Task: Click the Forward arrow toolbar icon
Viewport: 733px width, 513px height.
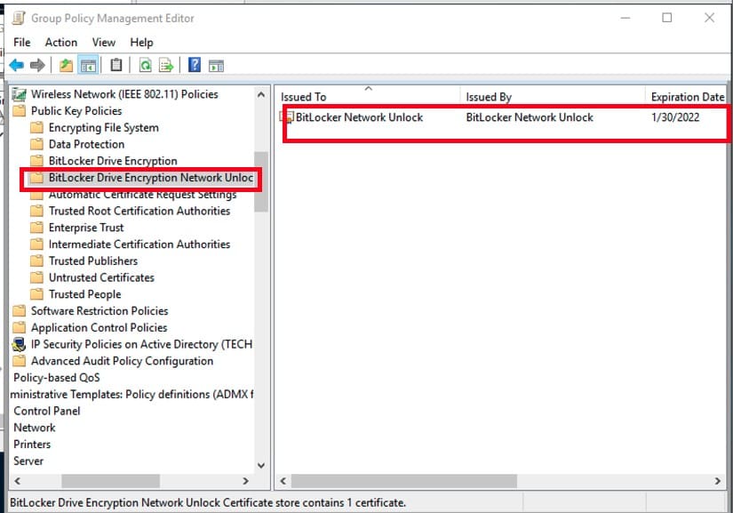Action: 37,65
